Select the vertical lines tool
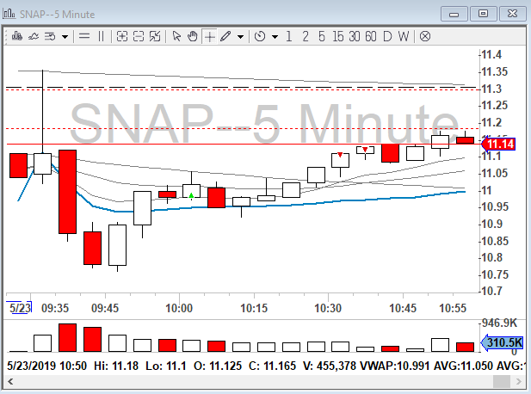The height and width of the screenshot is (394, 531). tap(101, 36)
